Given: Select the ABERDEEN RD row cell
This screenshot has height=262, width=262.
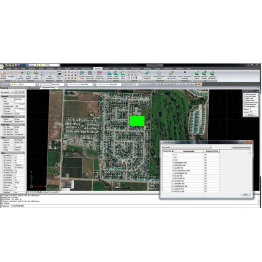Looking at the screenshot, I should (189, 163).
